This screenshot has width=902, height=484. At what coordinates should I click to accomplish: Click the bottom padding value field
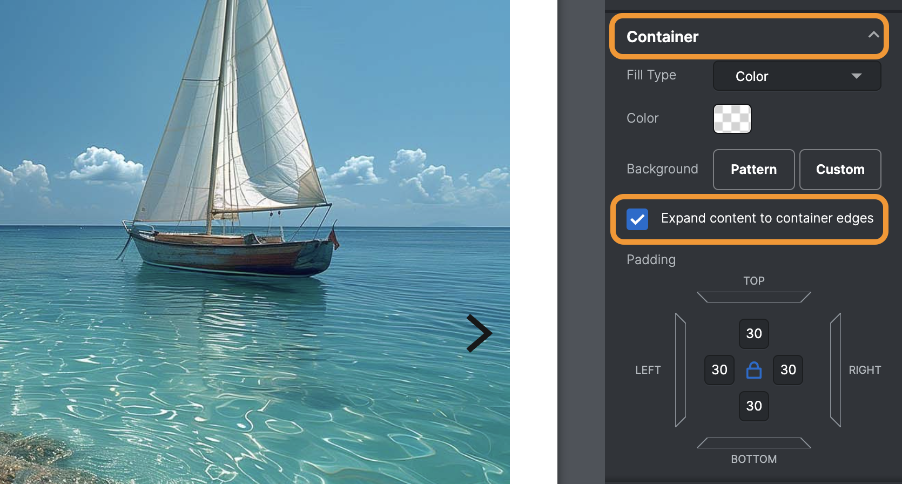tap(753, 406)
